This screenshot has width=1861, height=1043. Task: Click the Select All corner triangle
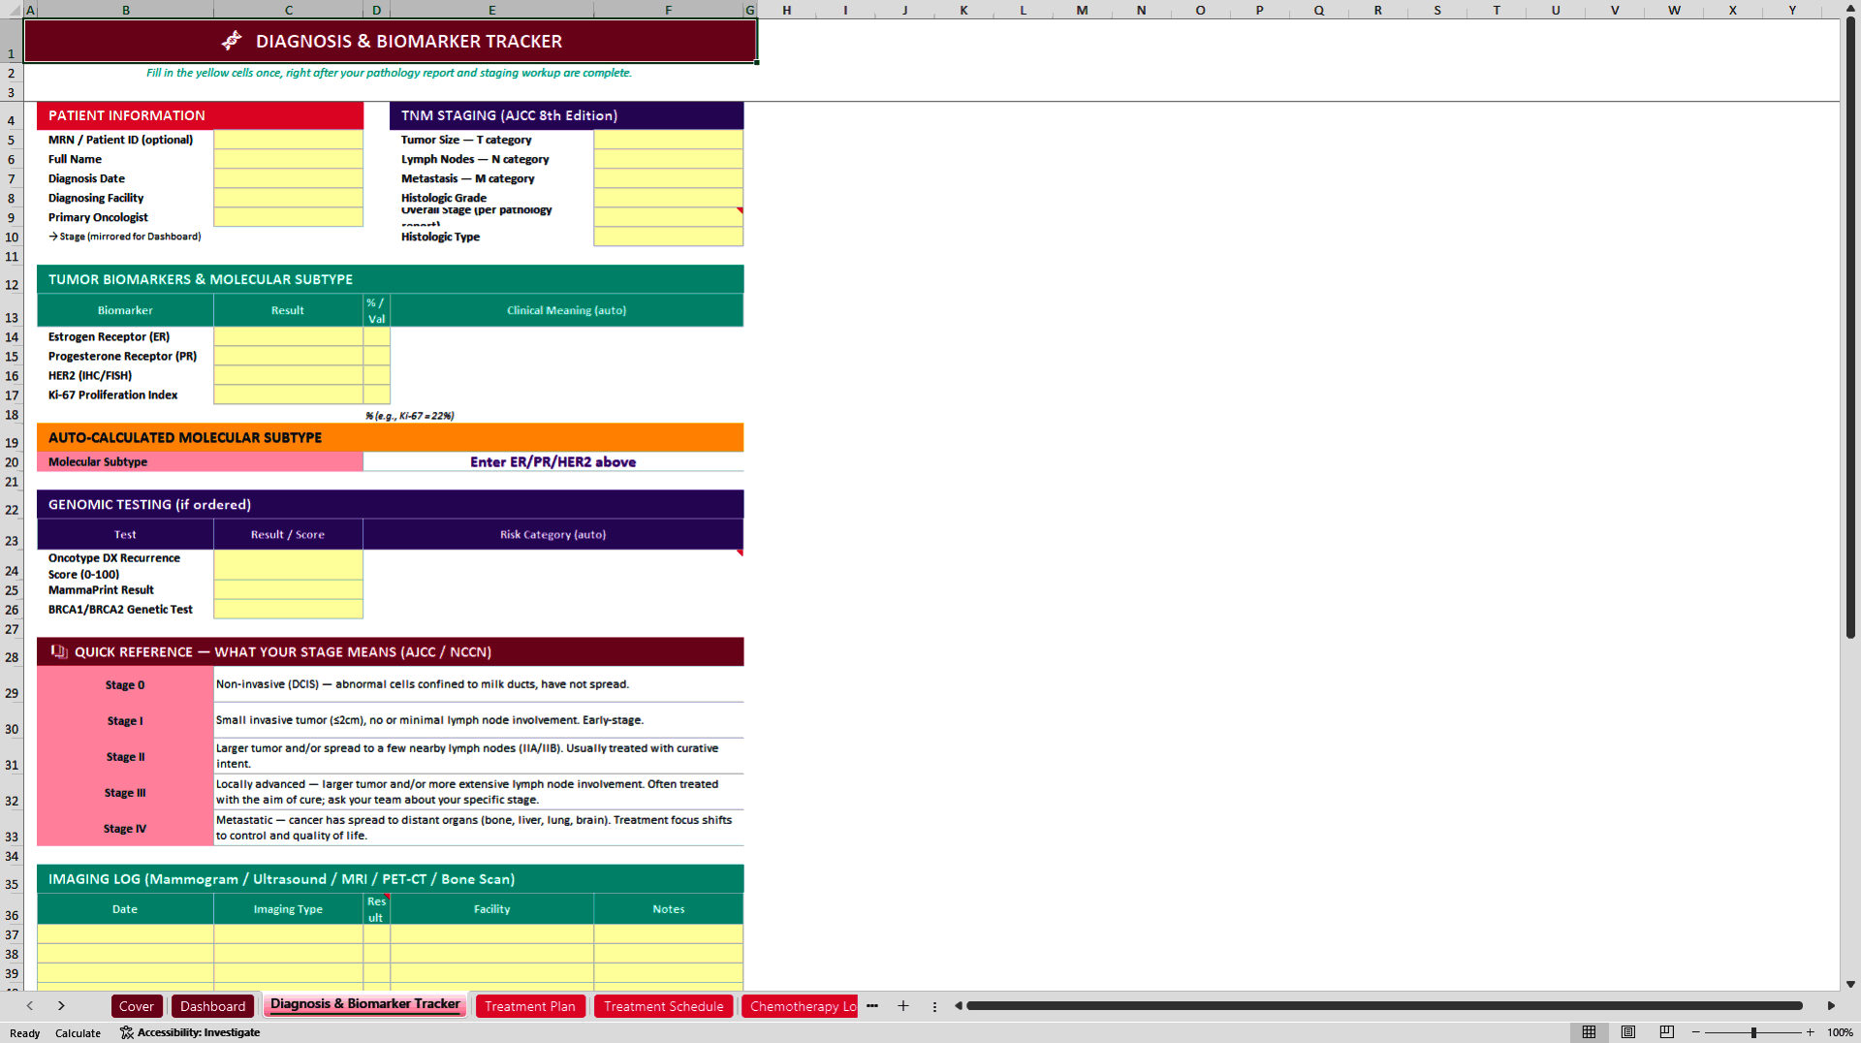tap(11, 10)
